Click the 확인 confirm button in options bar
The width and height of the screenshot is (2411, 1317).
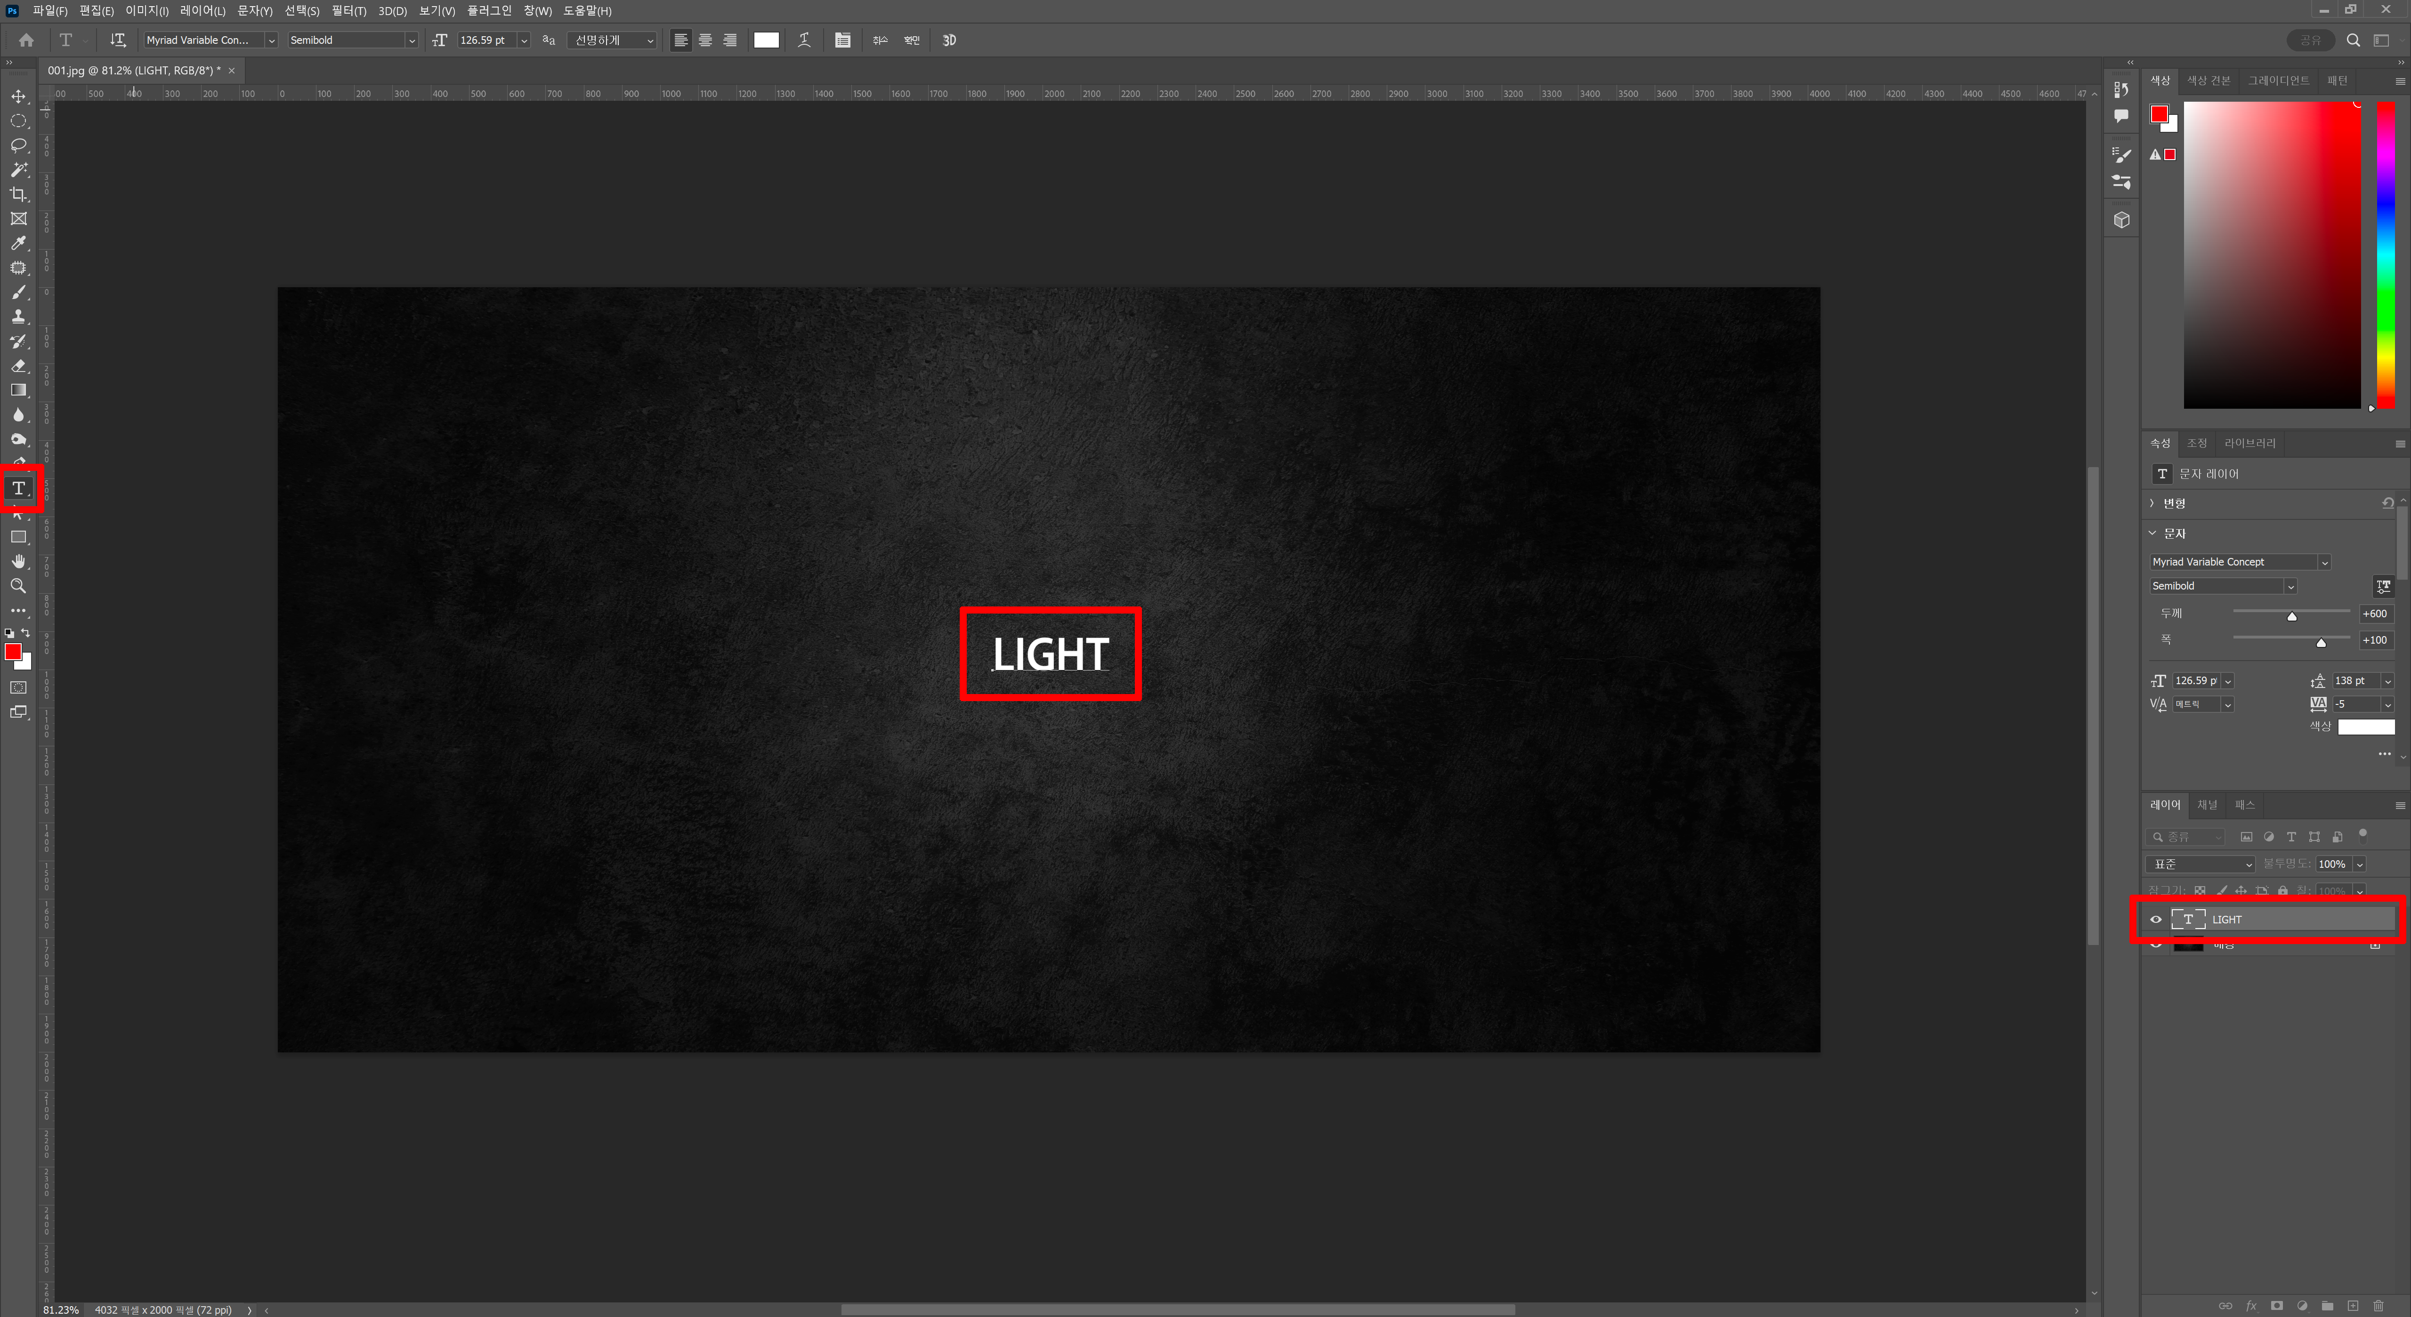912,40
